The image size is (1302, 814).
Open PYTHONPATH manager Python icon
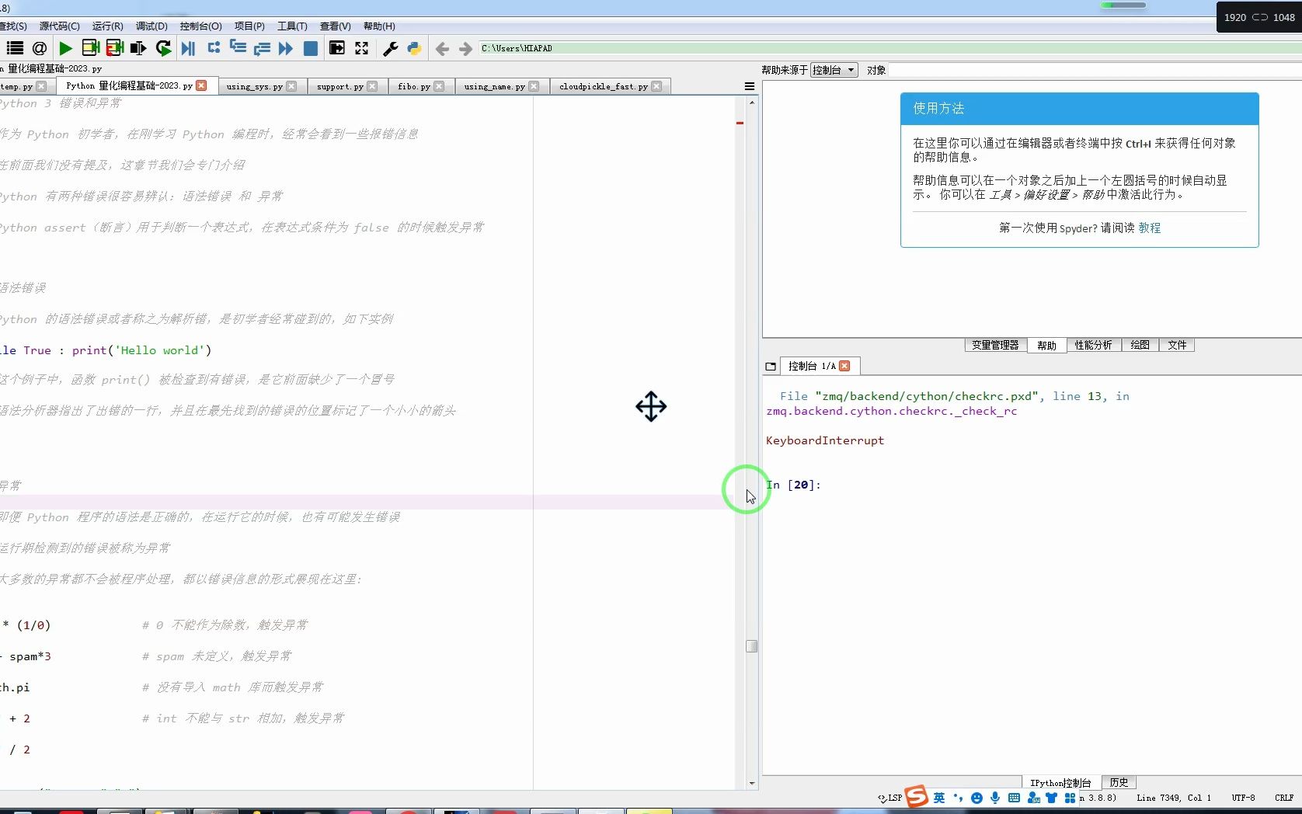414,48
